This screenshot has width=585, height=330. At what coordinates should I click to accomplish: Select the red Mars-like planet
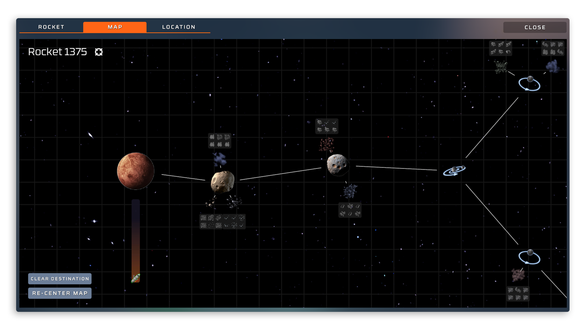(x=136, y=171)
